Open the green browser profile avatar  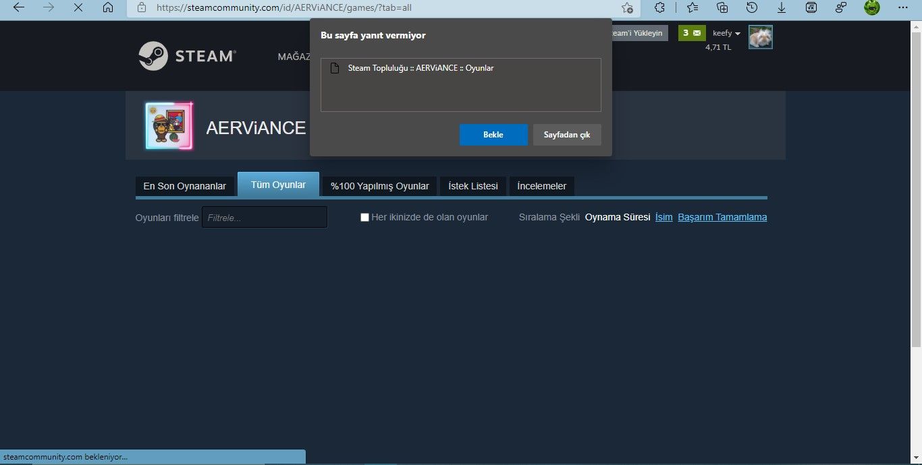pos(872,8)
